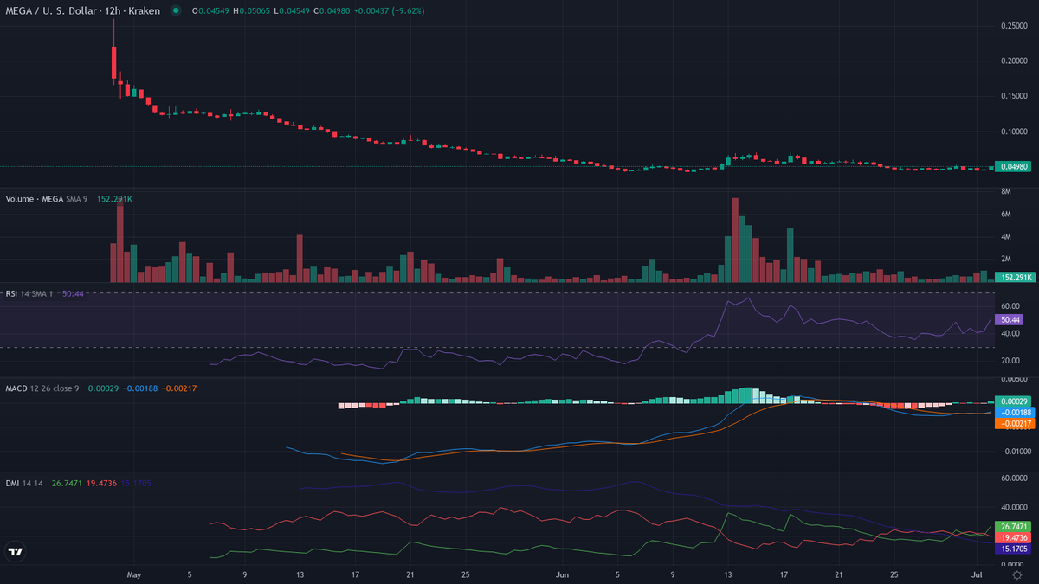Image resolution: width=1039 pixels, height=584 pixels.
Task: Click the 8M volume scale label
Action: click(x=1006, y=191)
